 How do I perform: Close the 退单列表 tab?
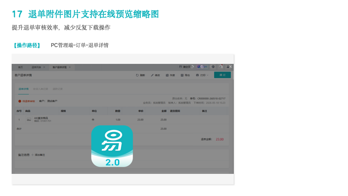click(x=44, y=67)
